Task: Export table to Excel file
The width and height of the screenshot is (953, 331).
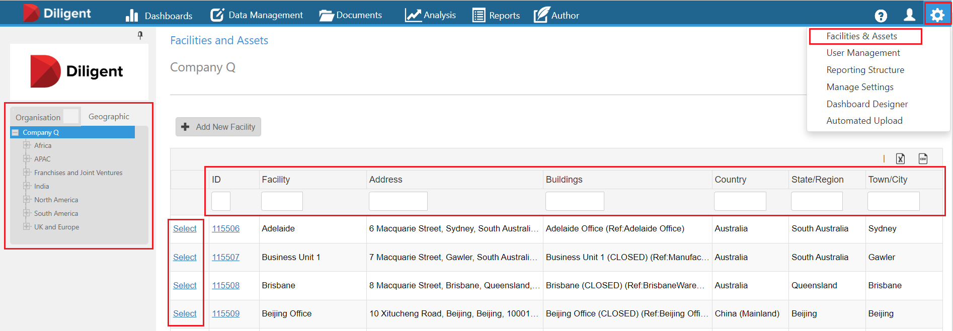Action: point(900,158)
